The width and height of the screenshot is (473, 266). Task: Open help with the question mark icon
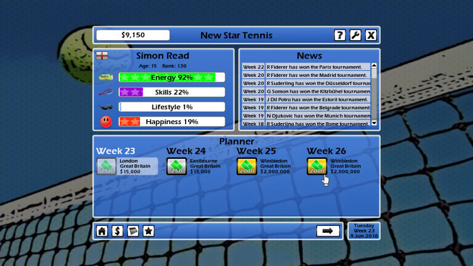[x=339, y=35]
